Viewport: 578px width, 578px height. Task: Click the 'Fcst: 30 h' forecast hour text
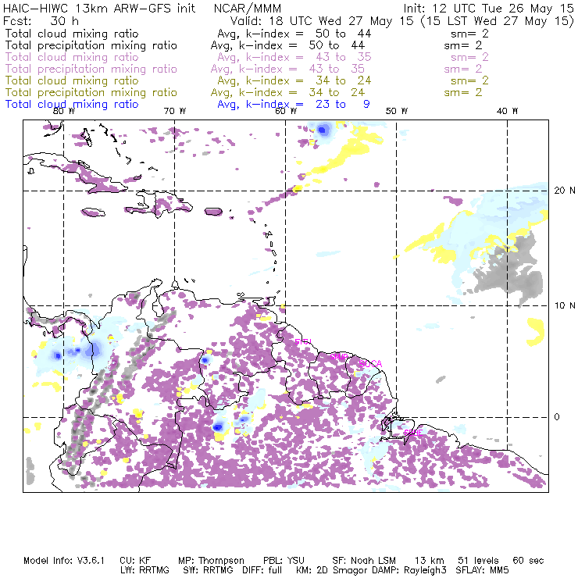click(41, 20)
